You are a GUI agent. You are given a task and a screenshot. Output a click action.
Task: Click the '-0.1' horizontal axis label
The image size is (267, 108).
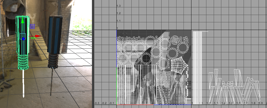coord(112,103)
